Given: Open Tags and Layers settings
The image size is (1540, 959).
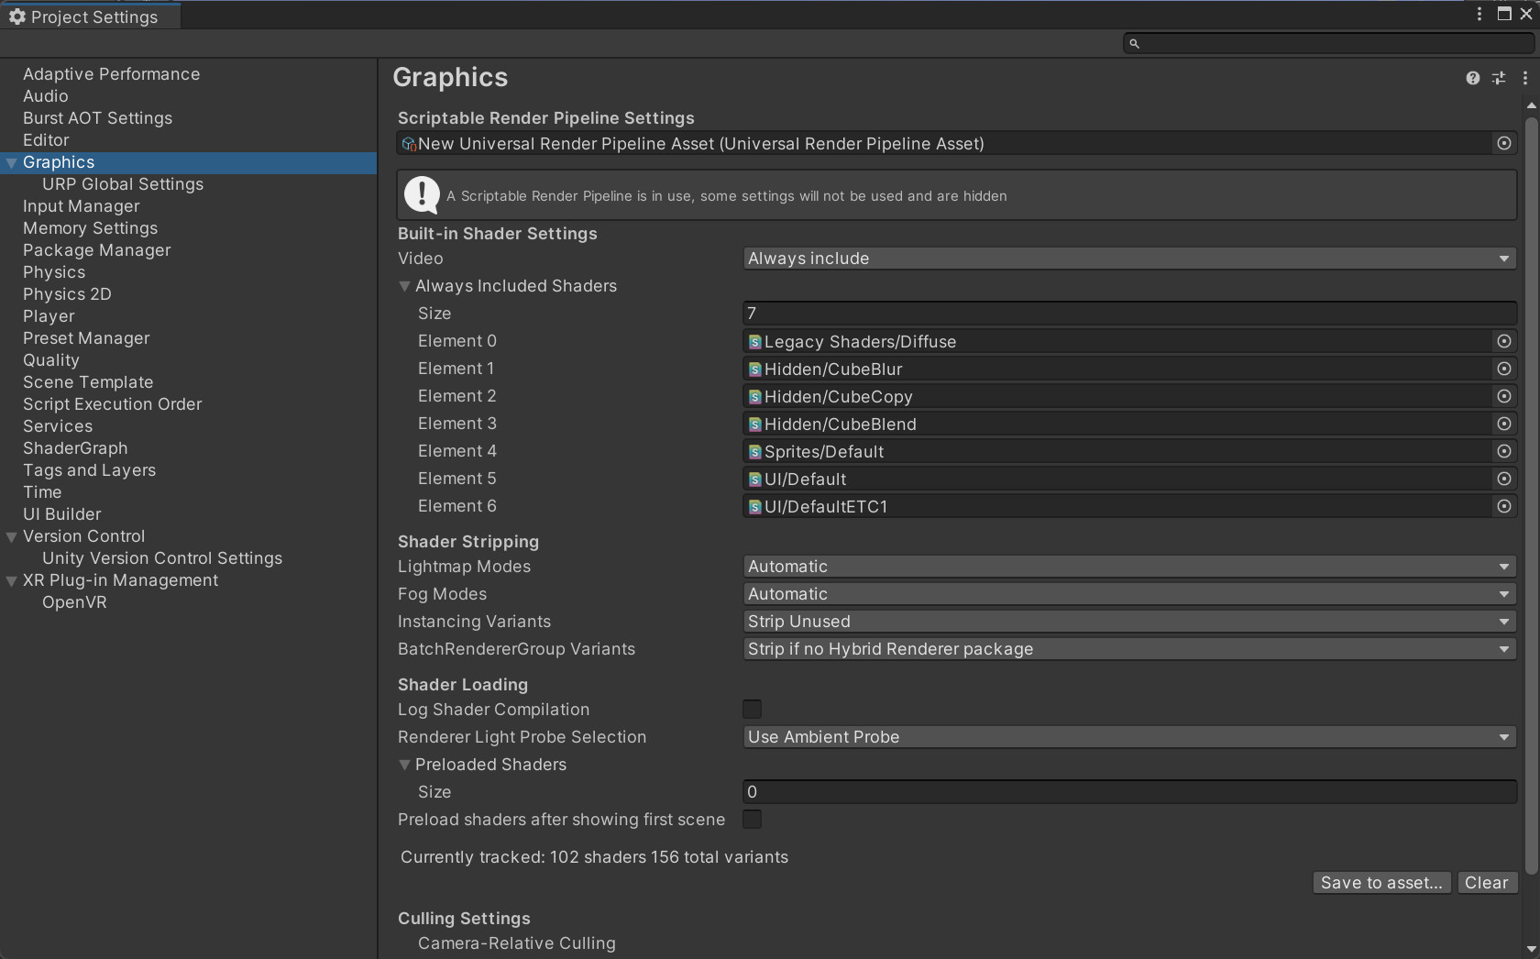Looking at the screenshot, I should pos(89,470).
